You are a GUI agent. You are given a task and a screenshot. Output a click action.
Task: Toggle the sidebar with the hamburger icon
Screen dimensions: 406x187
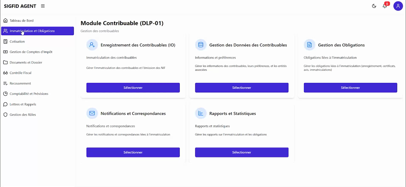43,6
